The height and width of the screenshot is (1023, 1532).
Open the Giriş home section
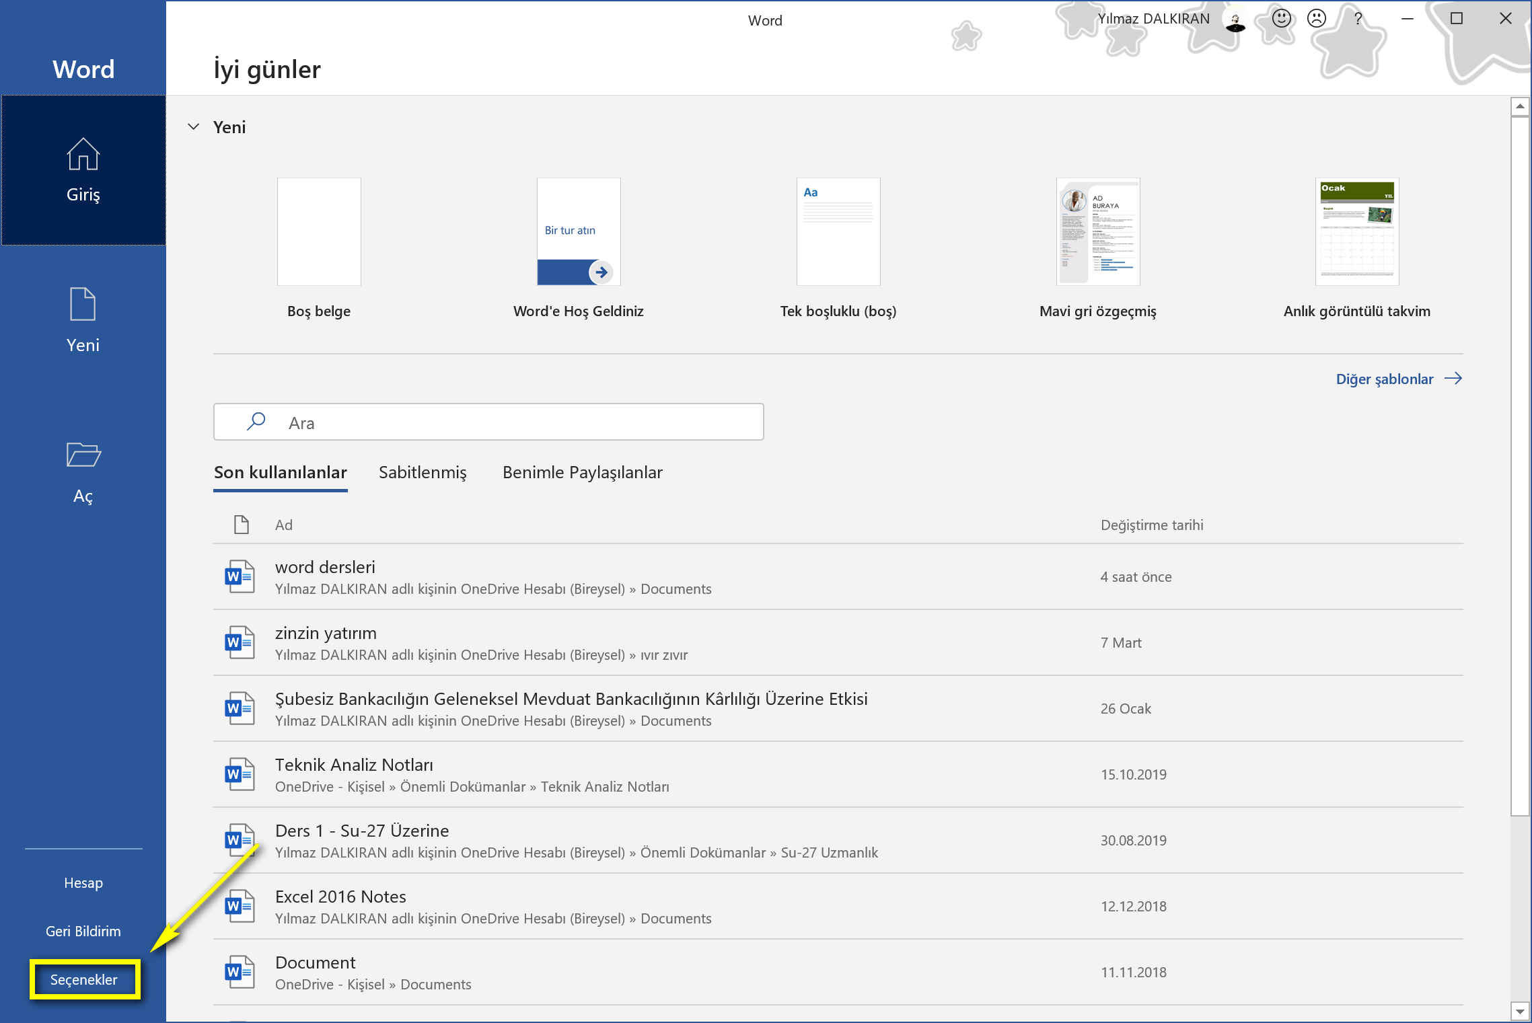[83, 170]
